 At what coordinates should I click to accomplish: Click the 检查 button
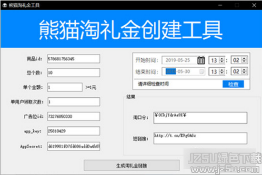233,84
